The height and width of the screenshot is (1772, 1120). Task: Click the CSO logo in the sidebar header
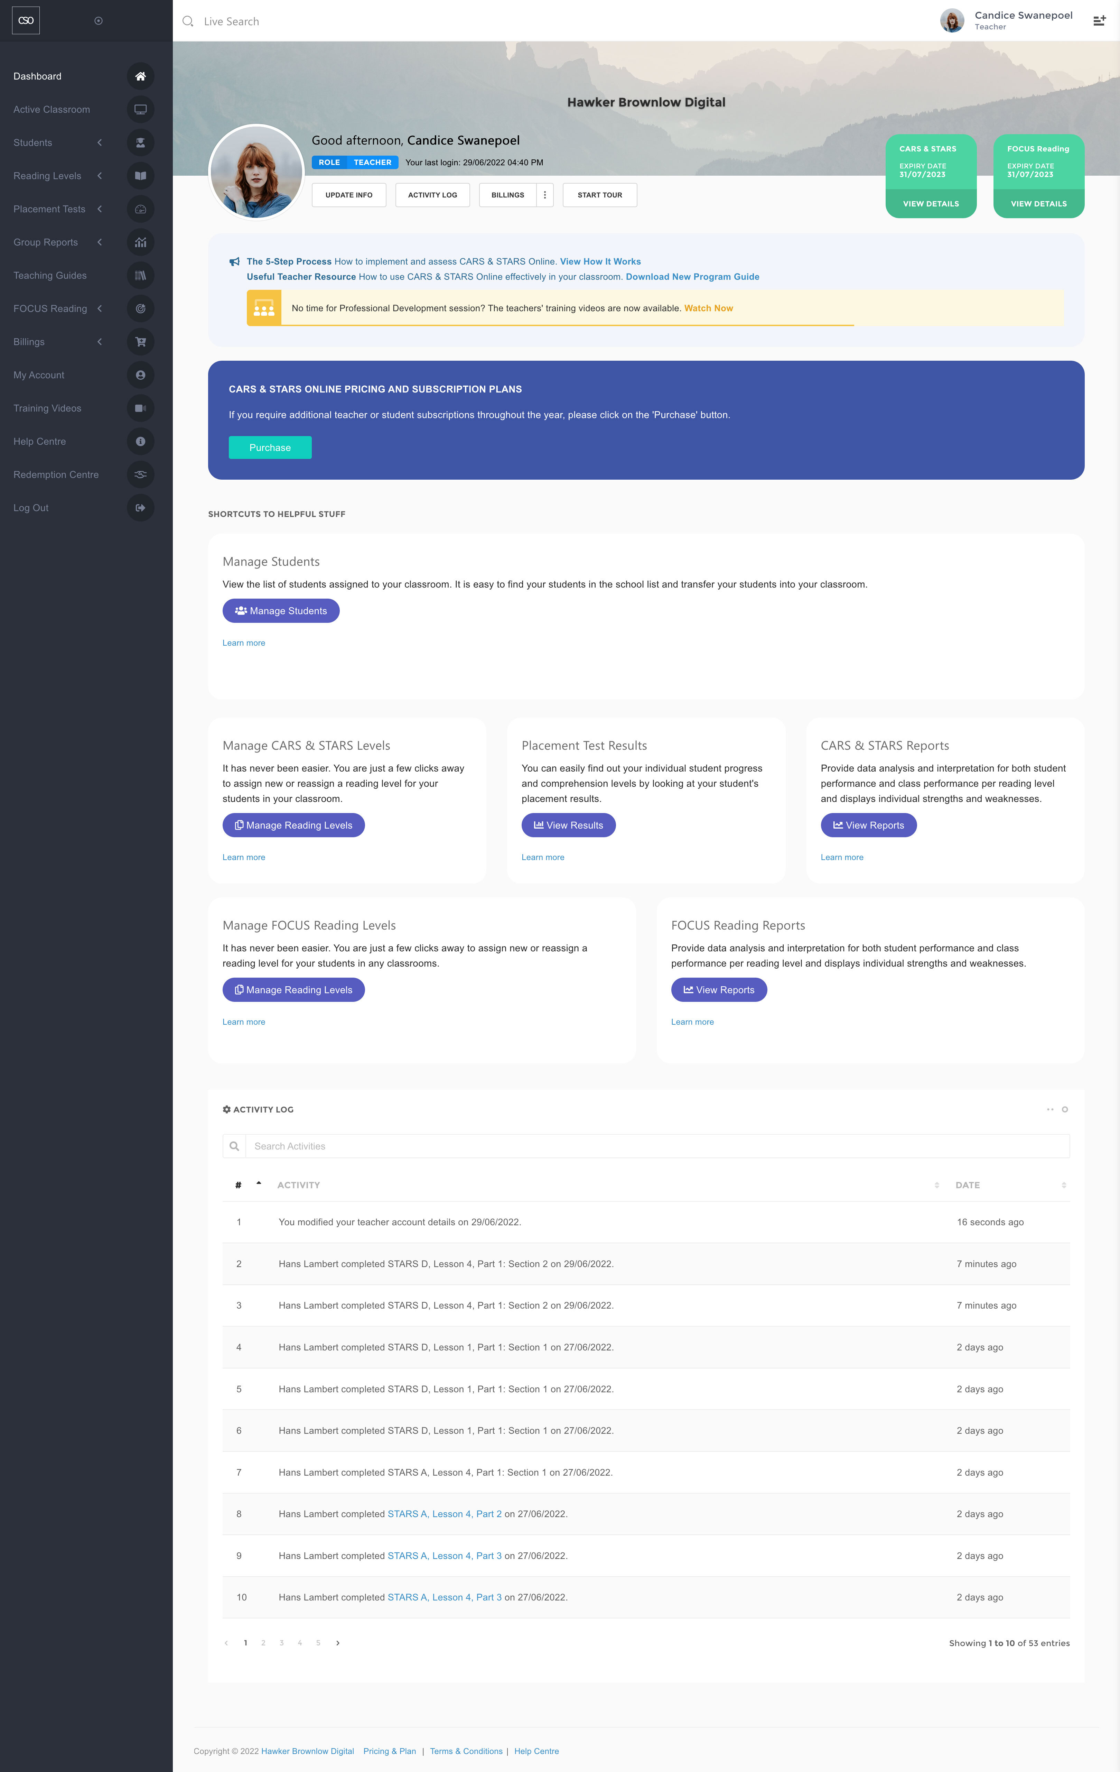pos(26,21)
